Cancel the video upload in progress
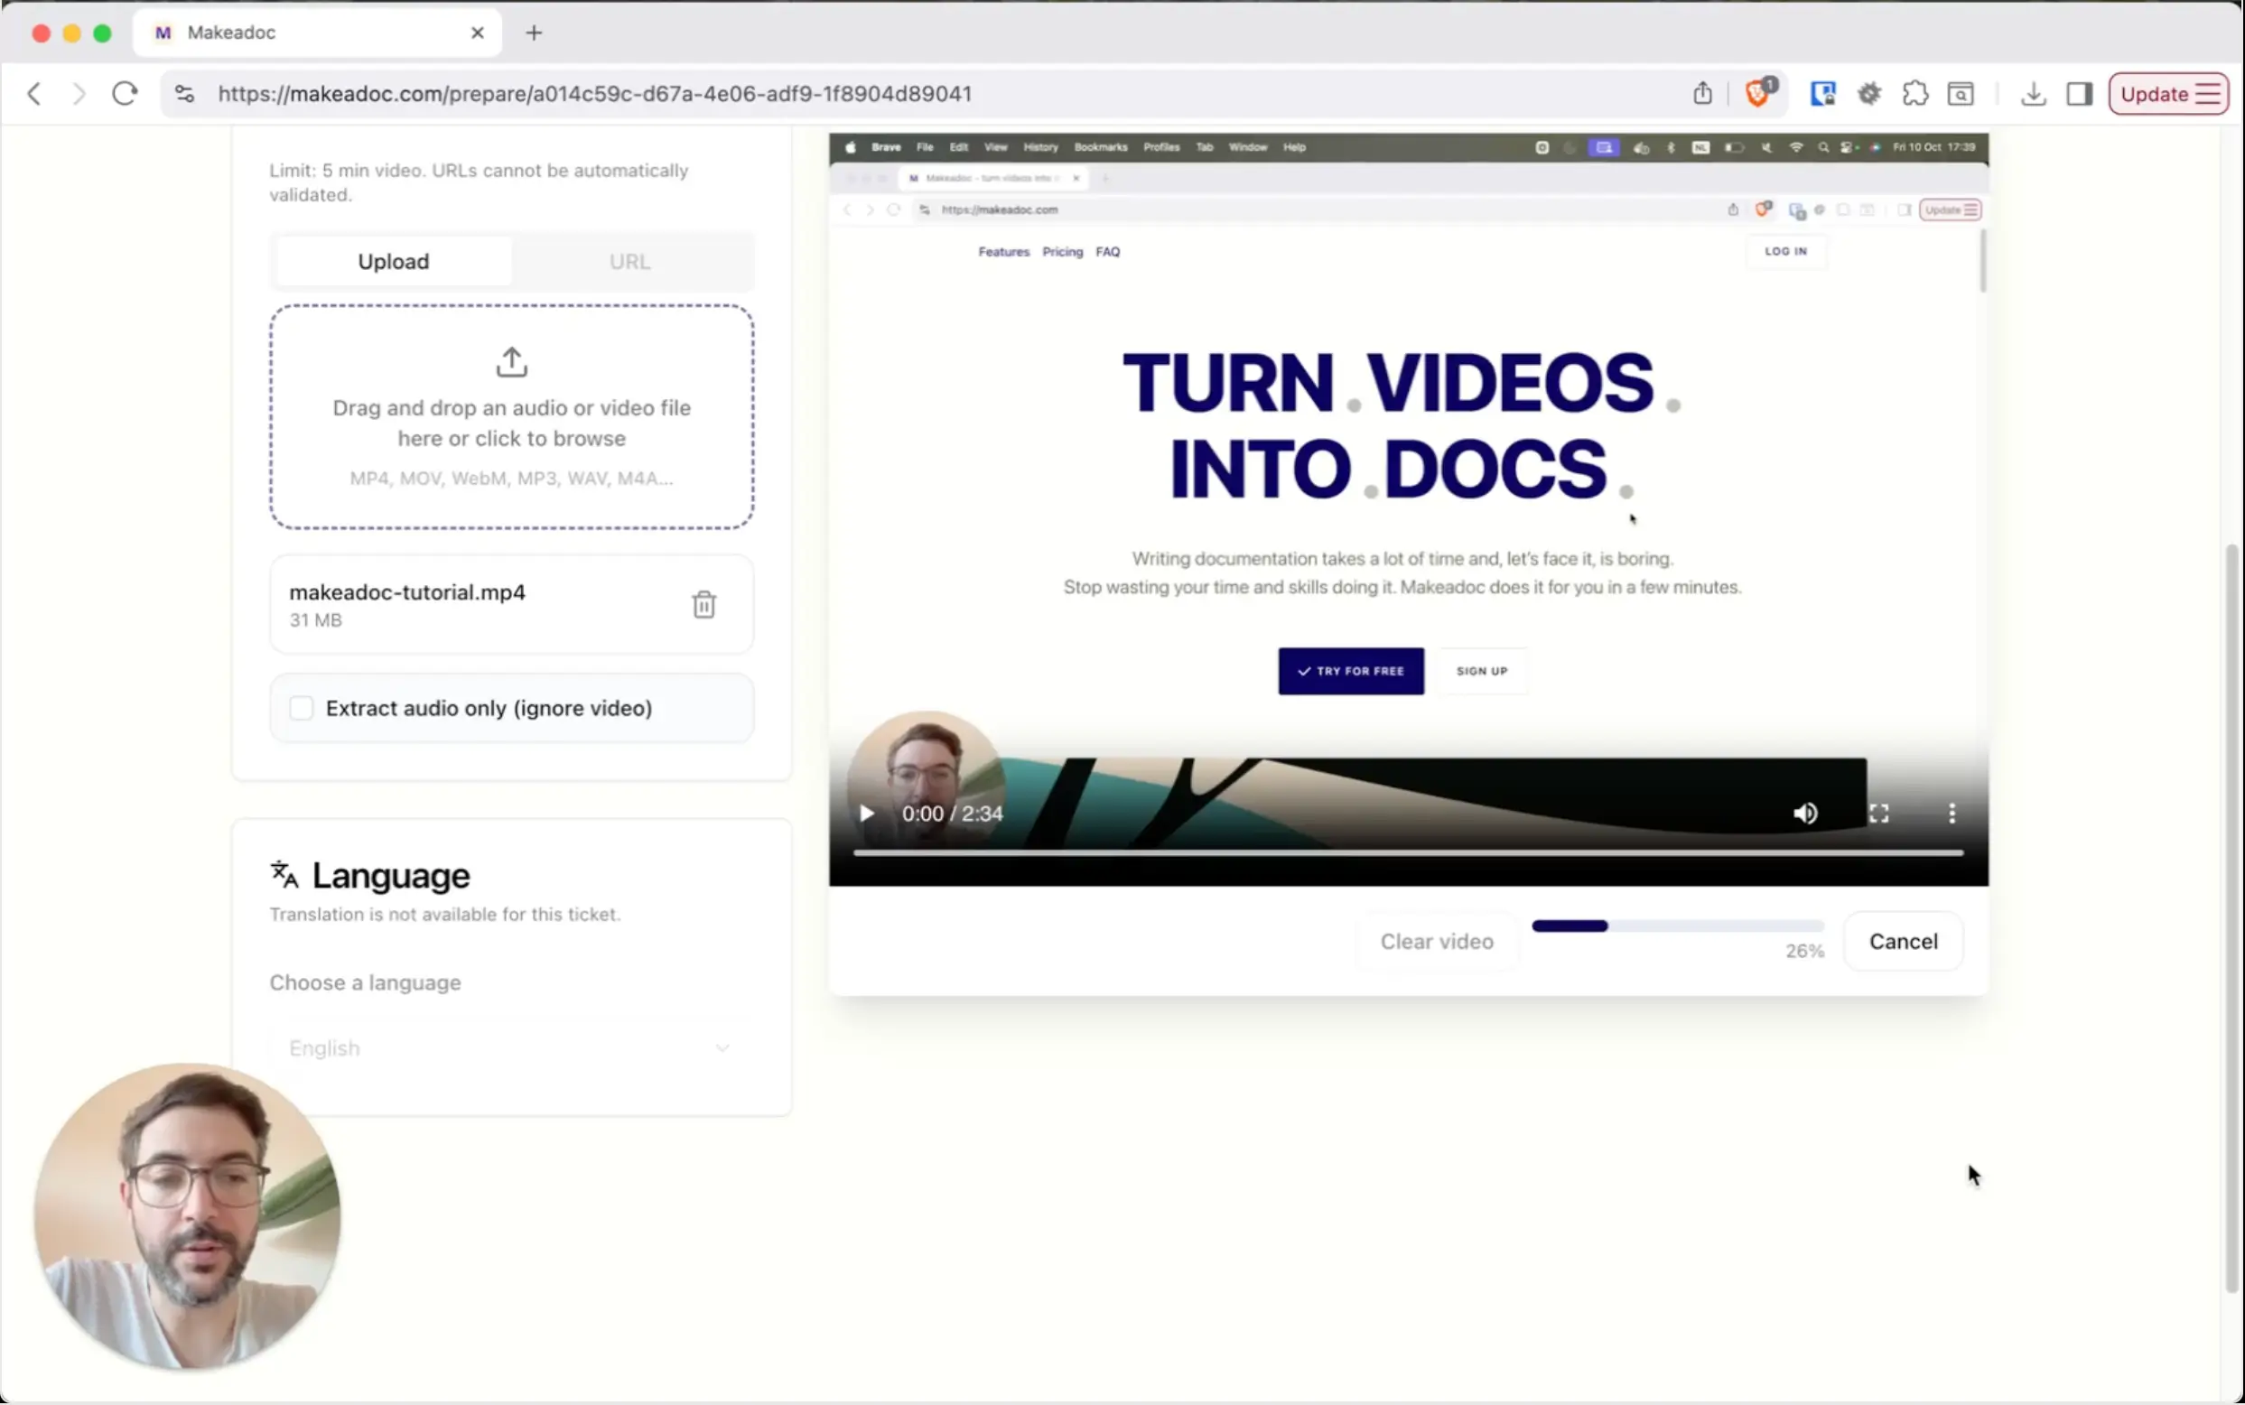2245x1405 pixels. pos(1903,940)
